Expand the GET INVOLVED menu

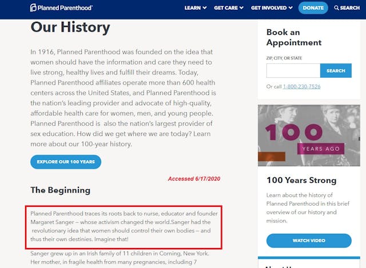(271, 8)
